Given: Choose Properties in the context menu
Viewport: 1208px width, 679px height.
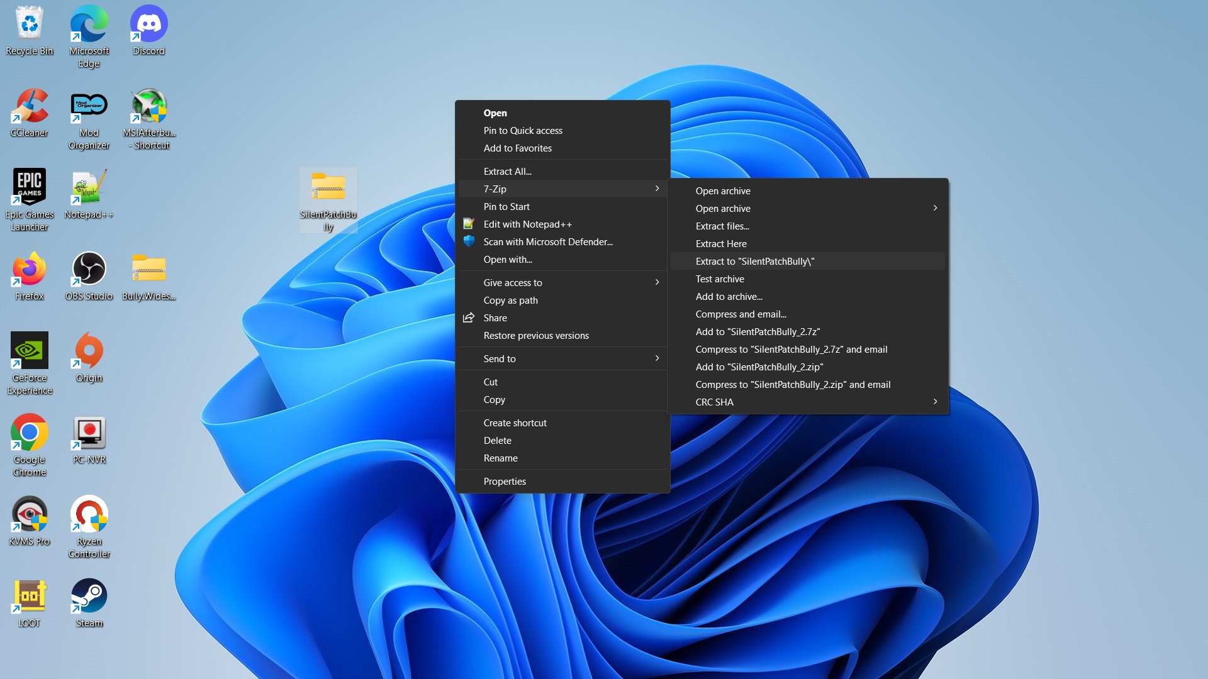Looking at the screenshot, I should [x=504, y=481].
